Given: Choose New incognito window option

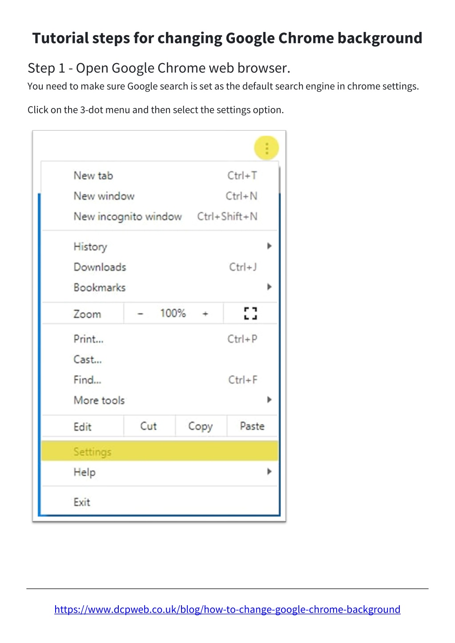Looking at the screenshot, I should pos(160,216).
